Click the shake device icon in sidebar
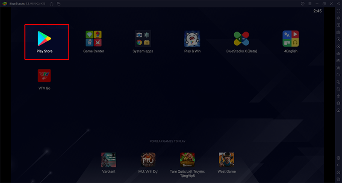Image resolution: width=342 pixels, height=183 pixels. pyautogui.click(x=339, y=89)
